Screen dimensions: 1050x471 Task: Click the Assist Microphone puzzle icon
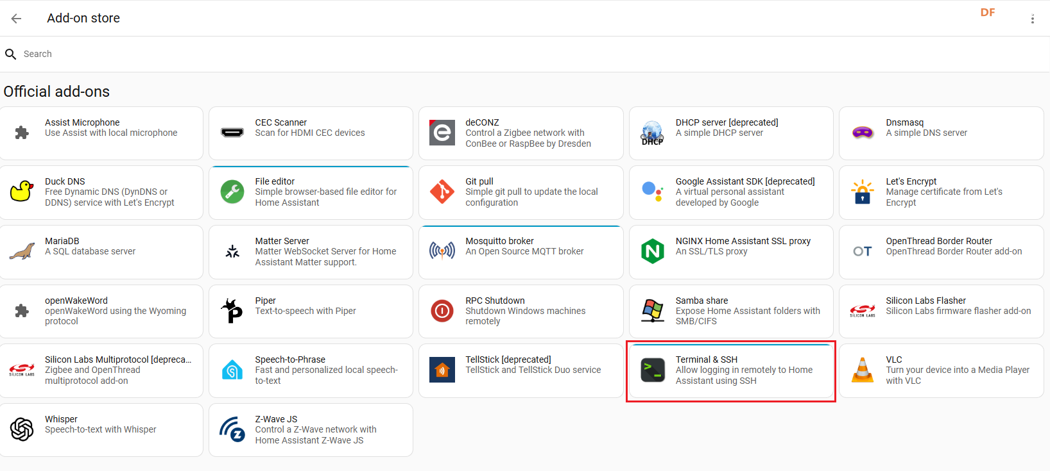22,133
